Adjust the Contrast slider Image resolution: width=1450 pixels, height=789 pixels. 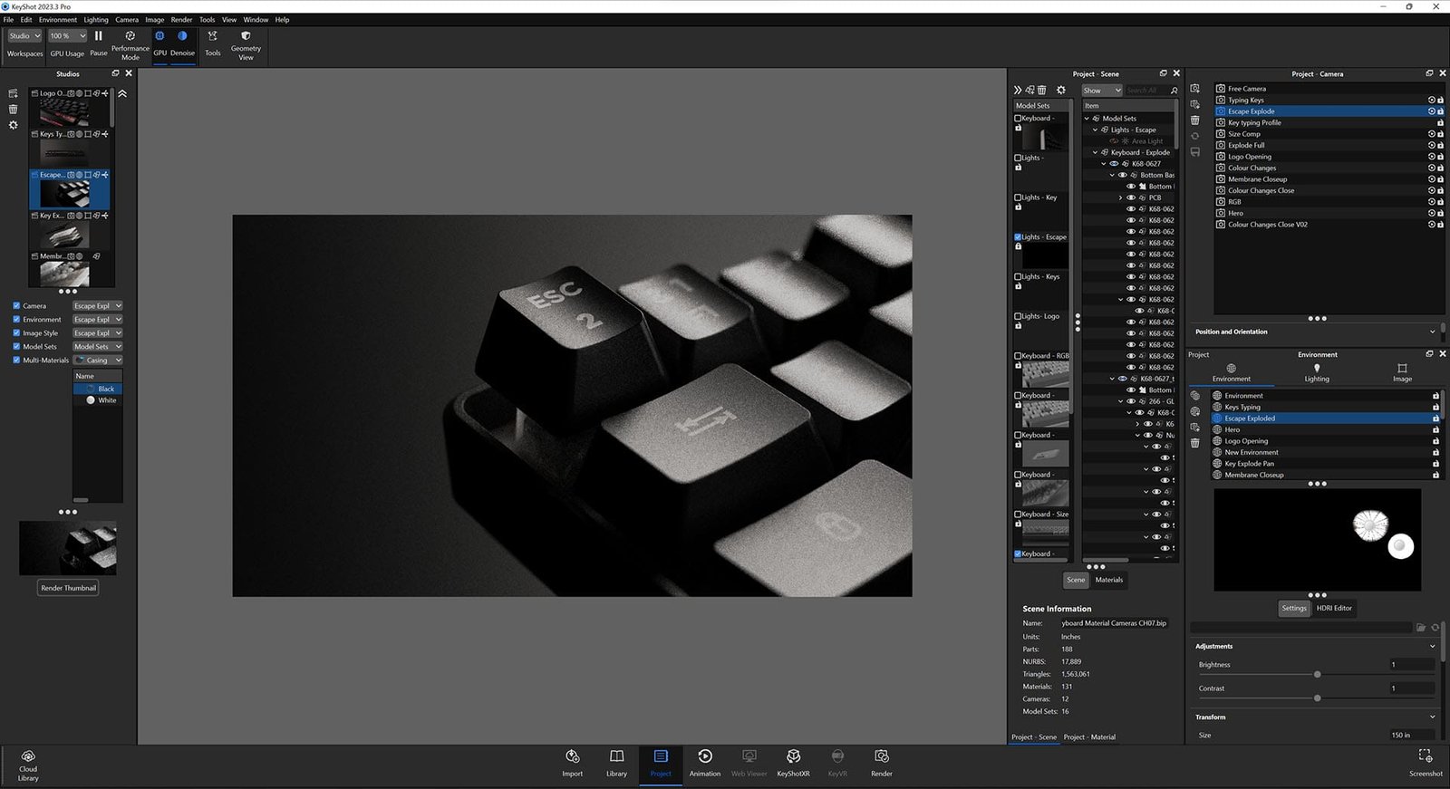pyautogui.click(x=1318, y=698)
